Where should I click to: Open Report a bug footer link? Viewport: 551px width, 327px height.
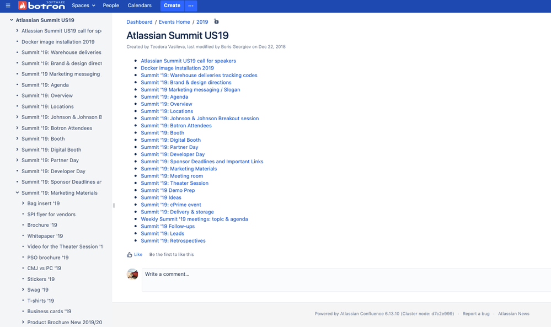476,314
